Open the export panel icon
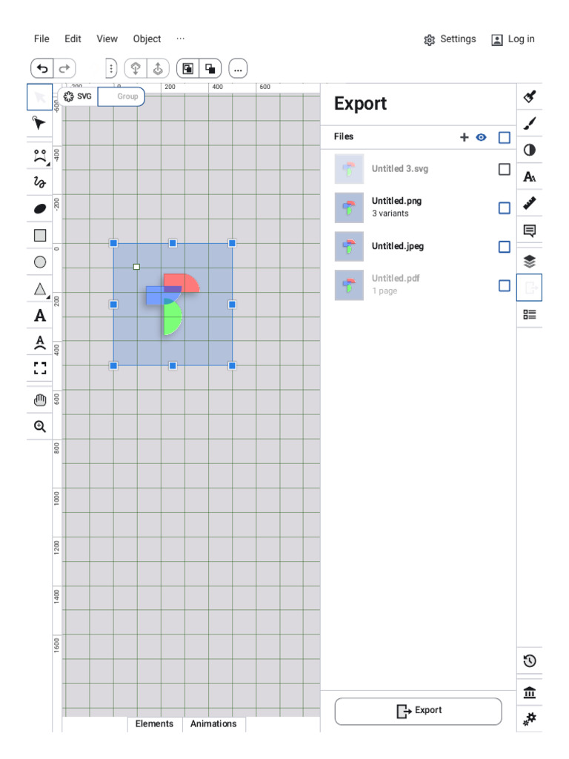The height and width of the screenshot is (759, 569). point(529,288)
